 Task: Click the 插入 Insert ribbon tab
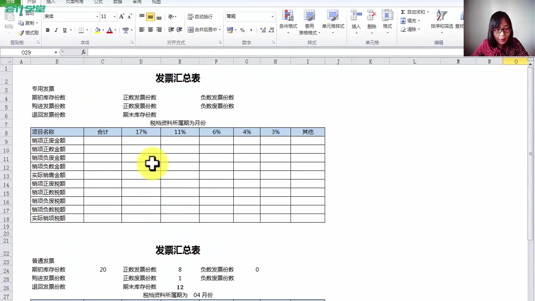pyautogui.click(x=50, y=2)
